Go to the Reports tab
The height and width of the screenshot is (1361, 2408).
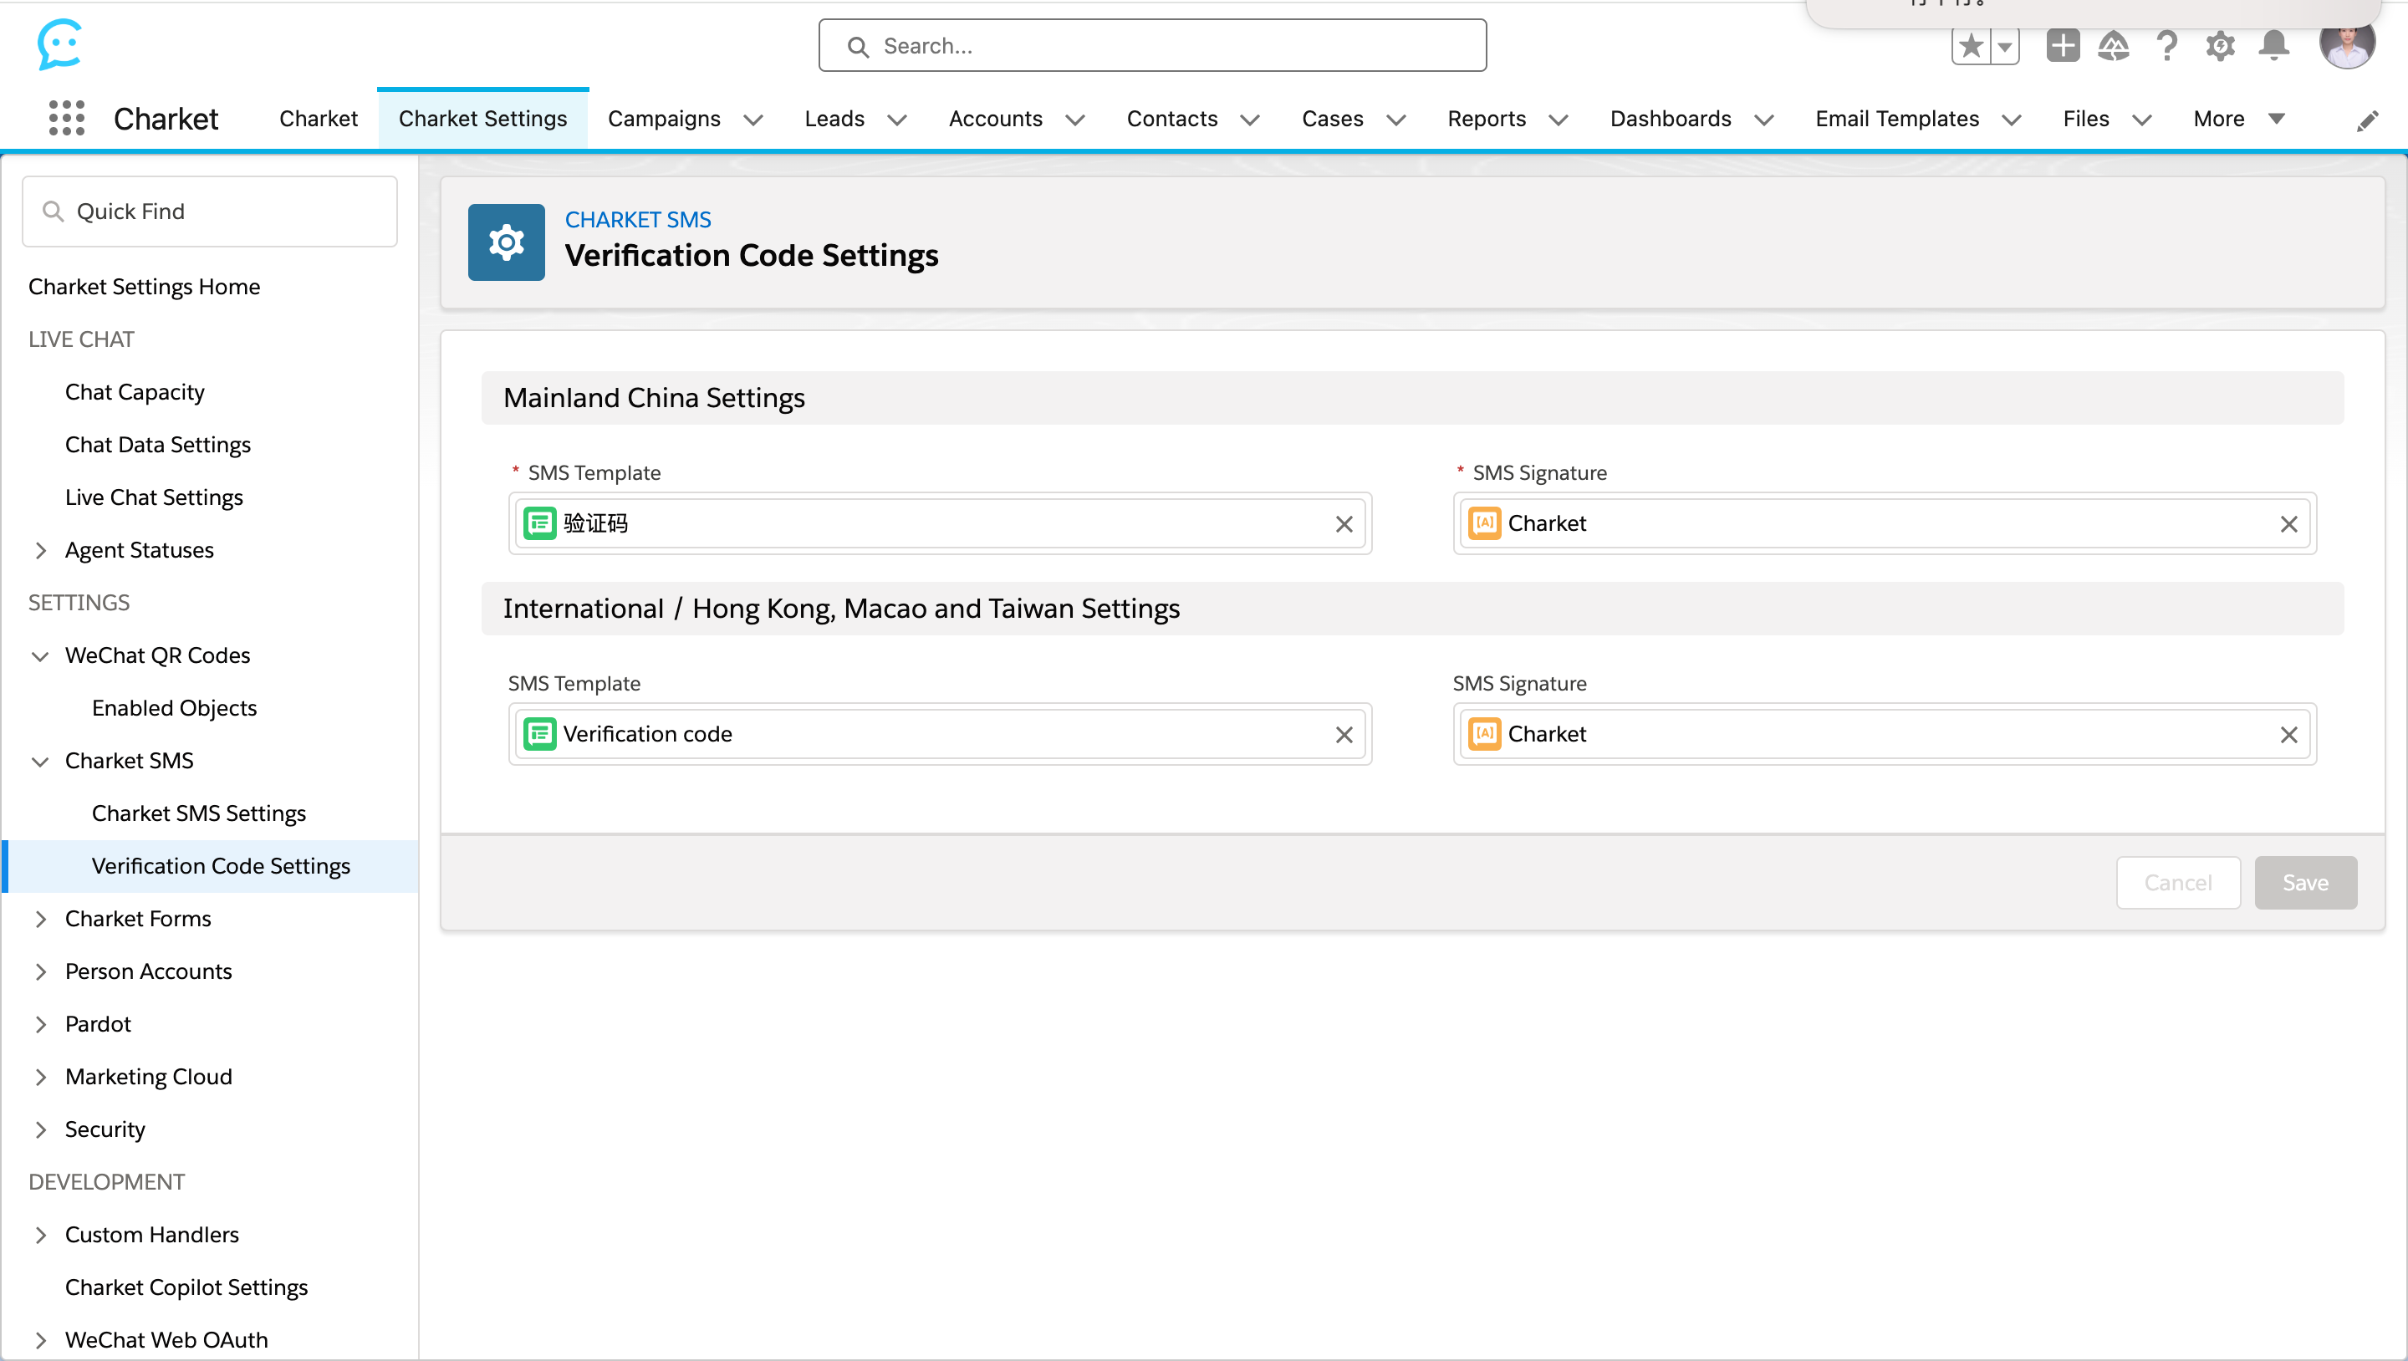(x=1486, y=119)
